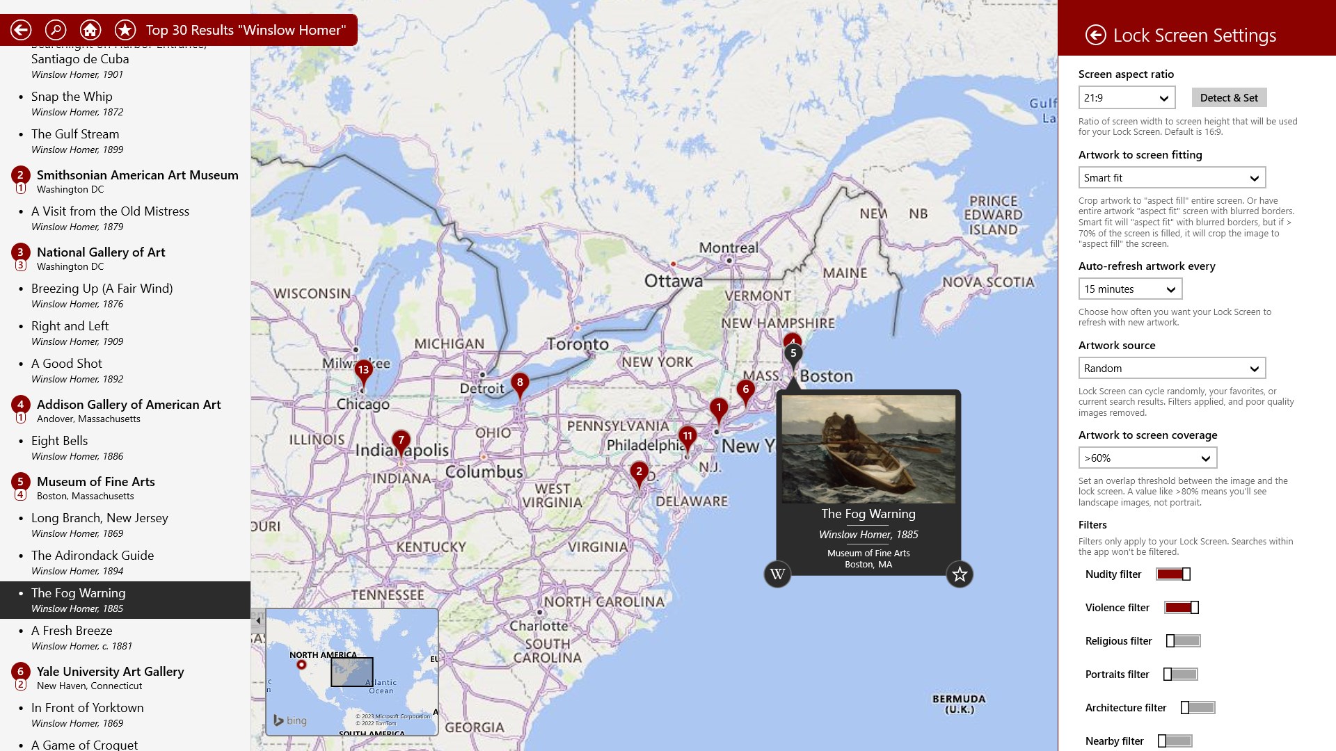The image size is (1336, 751).
Task: Click Top 30 Results "Winslow Homer" title
Action: click(246, 30)
